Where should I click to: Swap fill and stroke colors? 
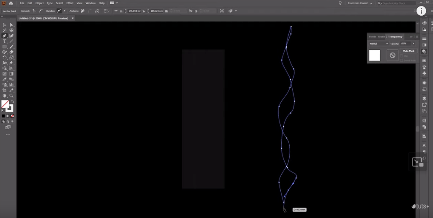(x=12, y=102)
